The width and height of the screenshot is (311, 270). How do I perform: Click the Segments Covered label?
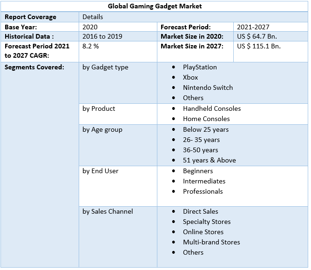pyautogui.click(x=34, y=67)
